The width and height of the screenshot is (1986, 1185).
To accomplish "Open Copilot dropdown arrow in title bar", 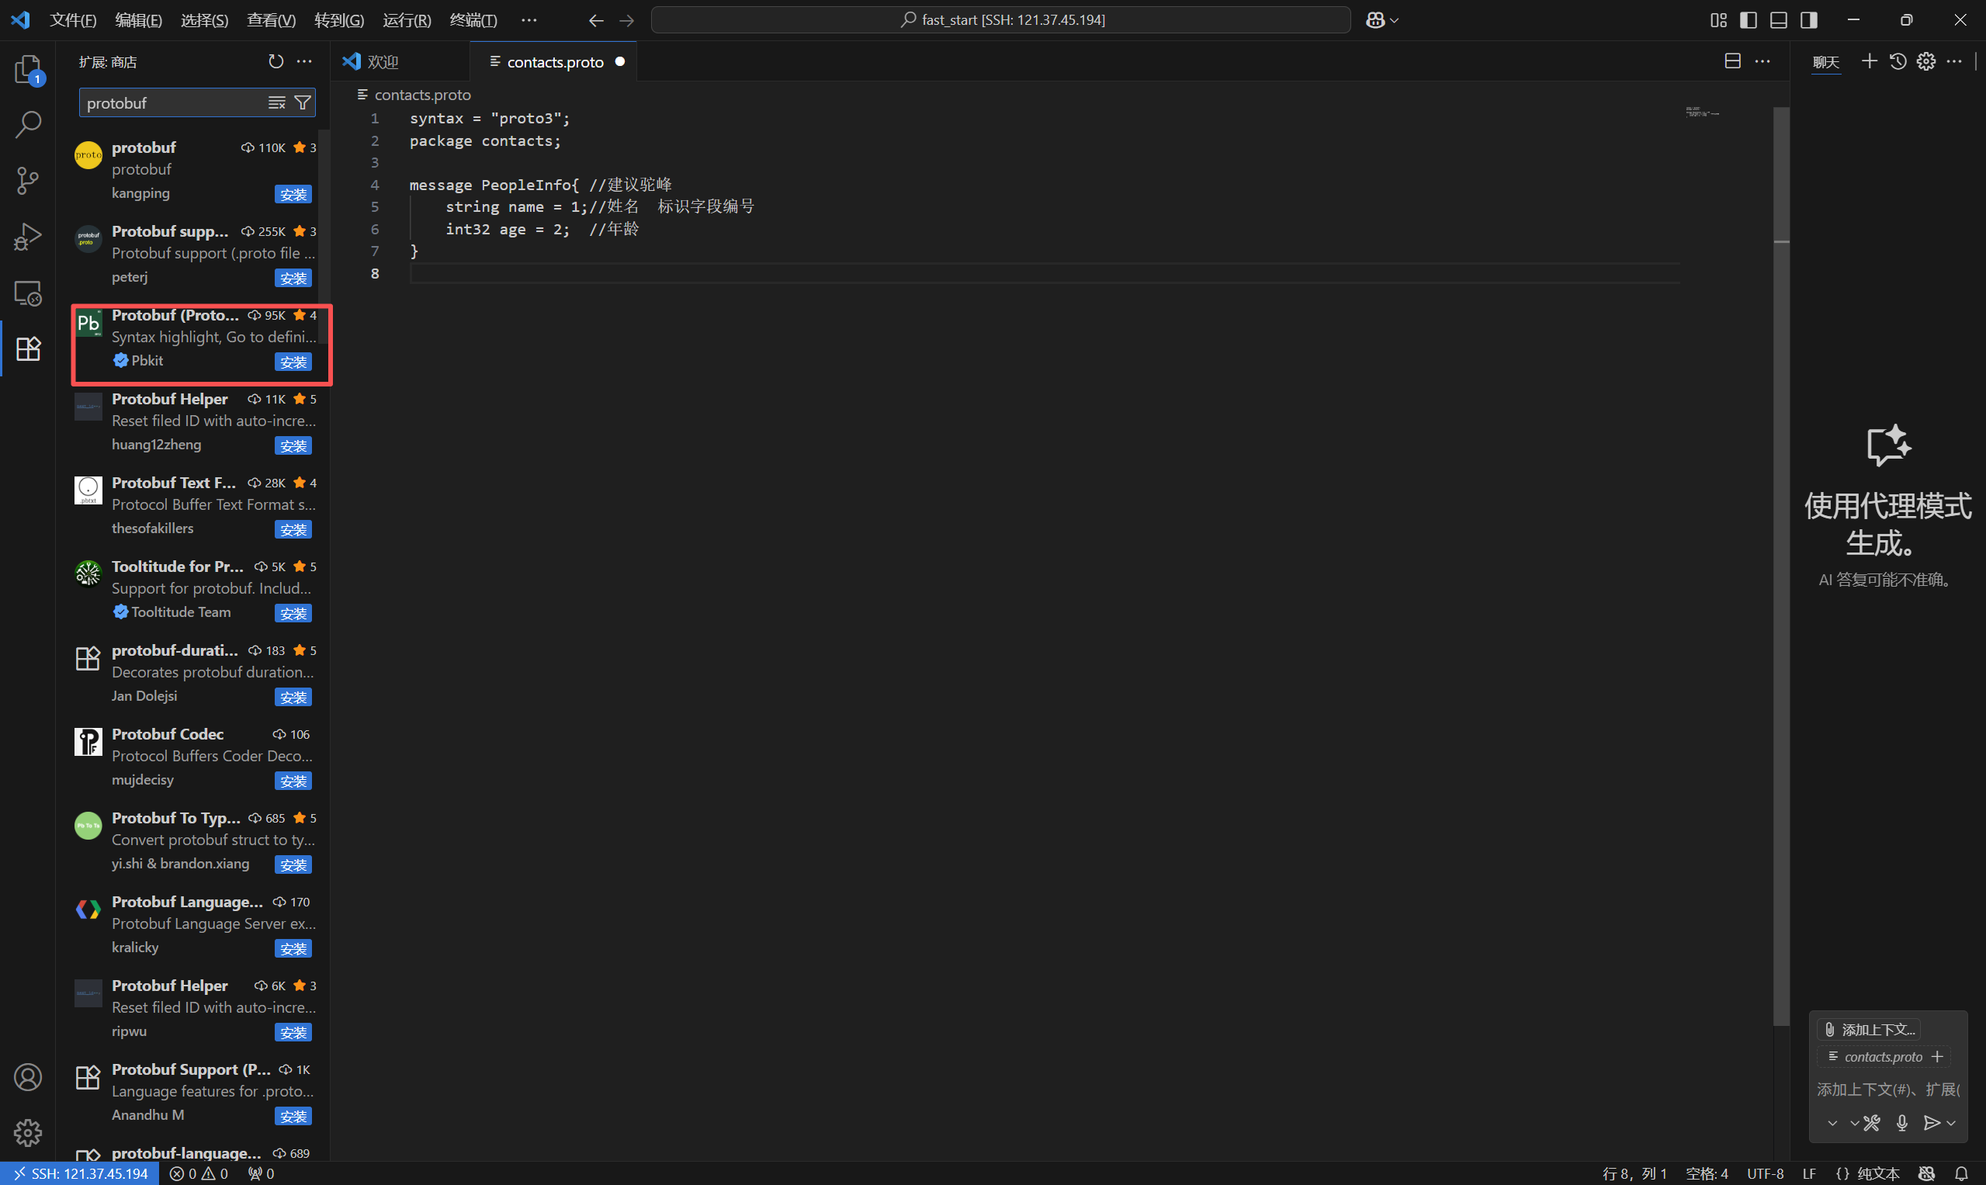I will click(1395, 20).
